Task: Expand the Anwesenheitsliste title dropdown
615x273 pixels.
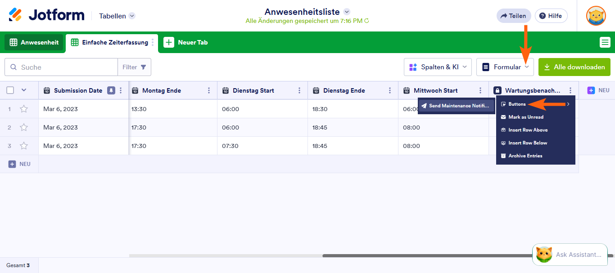Action: tap(347, 12)
